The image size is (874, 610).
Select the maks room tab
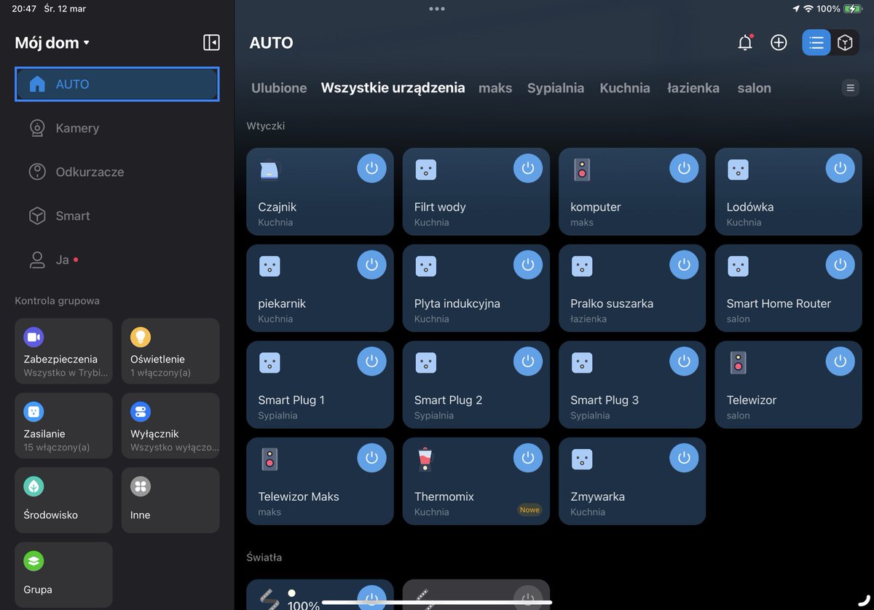(x=495, y=88)
